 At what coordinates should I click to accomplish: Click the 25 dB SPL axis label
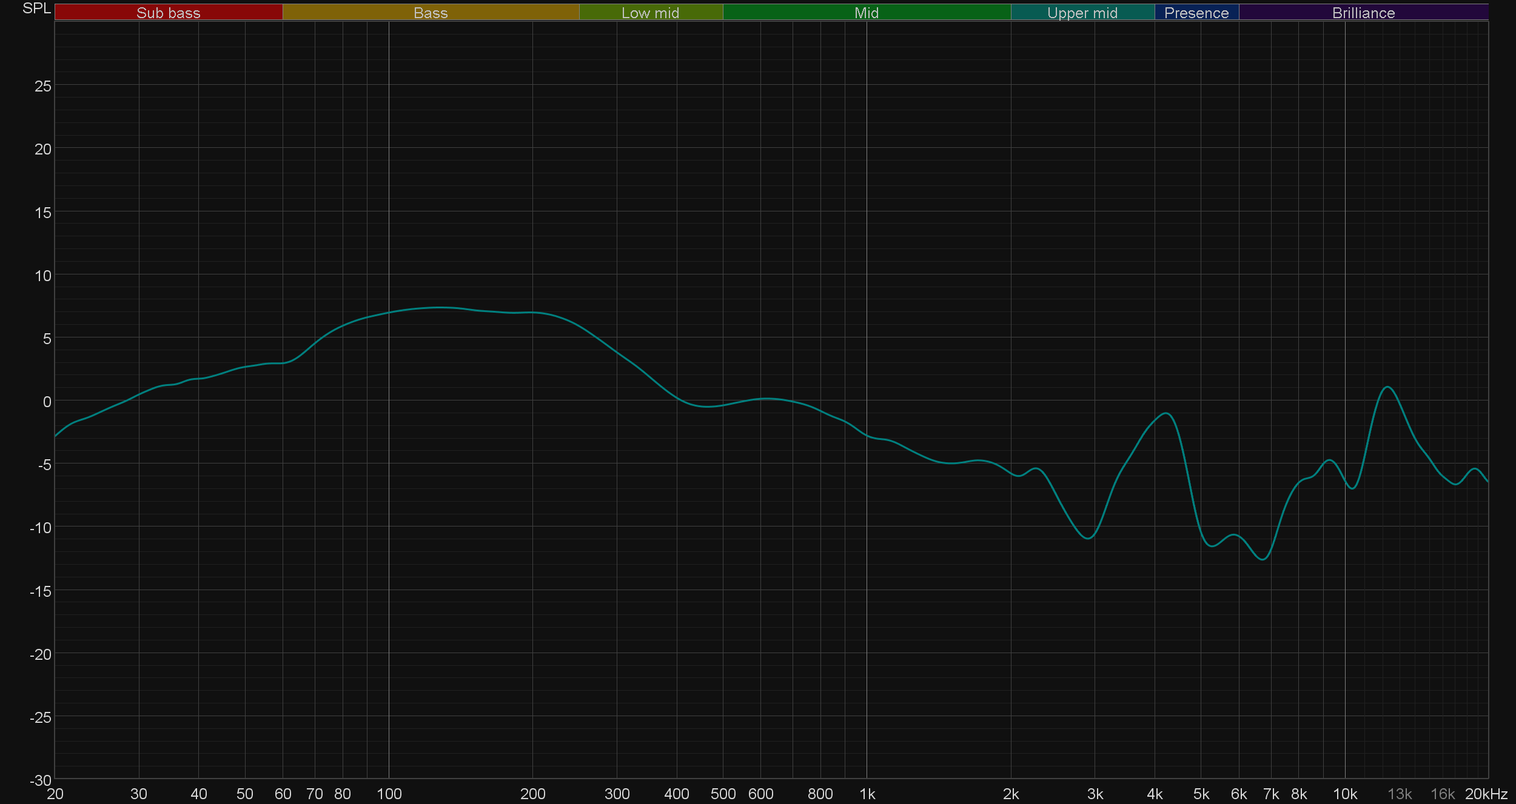[43, 86]
